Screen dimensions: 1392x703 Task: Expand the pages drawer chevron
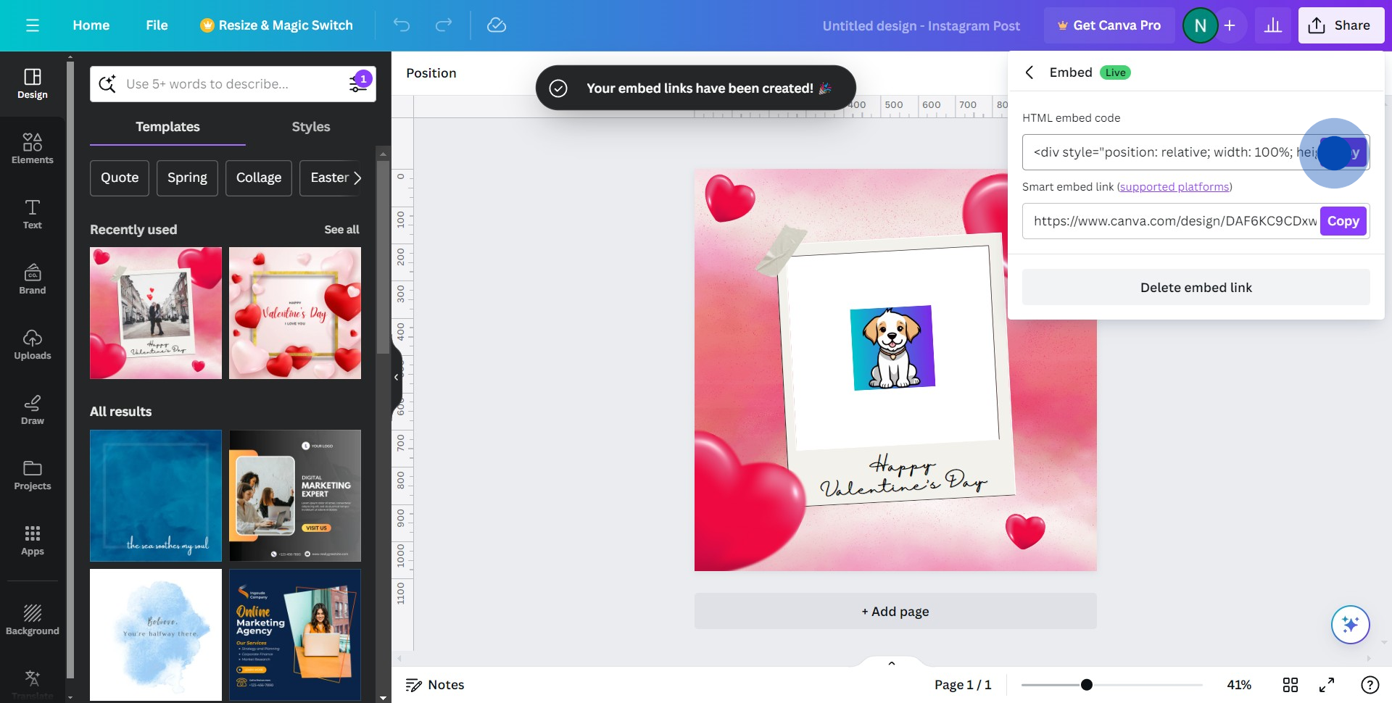pyautogui.click(x=892, y=663)
